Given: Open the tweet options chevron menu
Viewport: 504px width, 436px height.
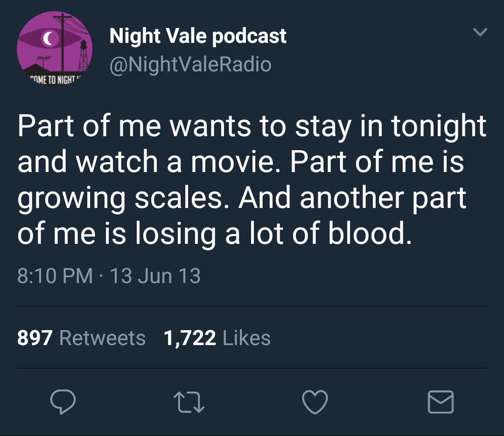Looking at the screenshot, I should point(480,32).
